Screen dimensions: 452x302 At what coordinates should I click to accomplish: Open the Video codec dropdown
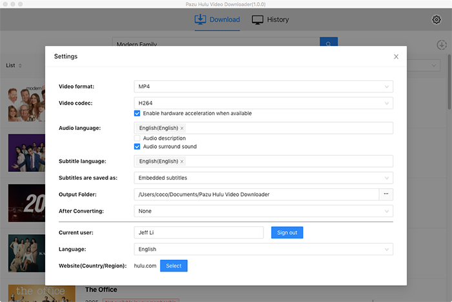pyautogui.click(x=263, y=103)
